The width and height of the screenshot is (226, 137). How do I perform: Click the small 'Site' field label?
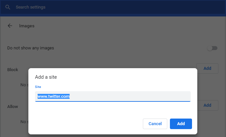[38, 87]
